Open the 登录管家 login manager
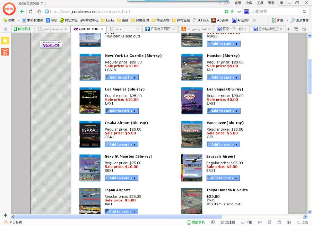312x226 pixels. [x=300, y=20]
